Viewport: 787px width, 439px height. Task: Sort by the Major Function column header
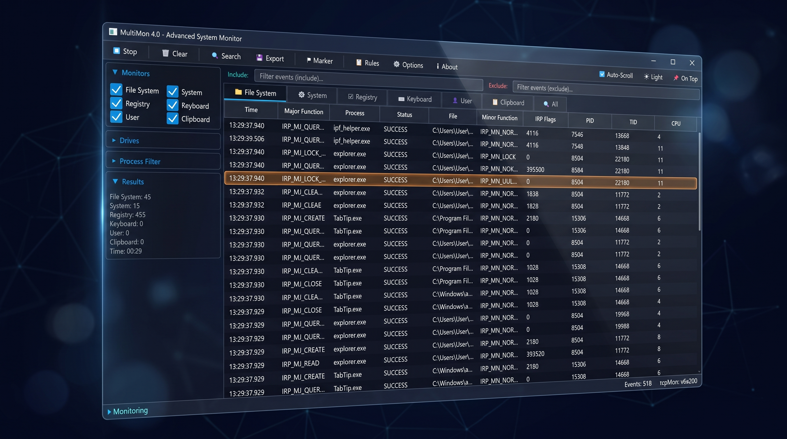(x=304, y=111)
